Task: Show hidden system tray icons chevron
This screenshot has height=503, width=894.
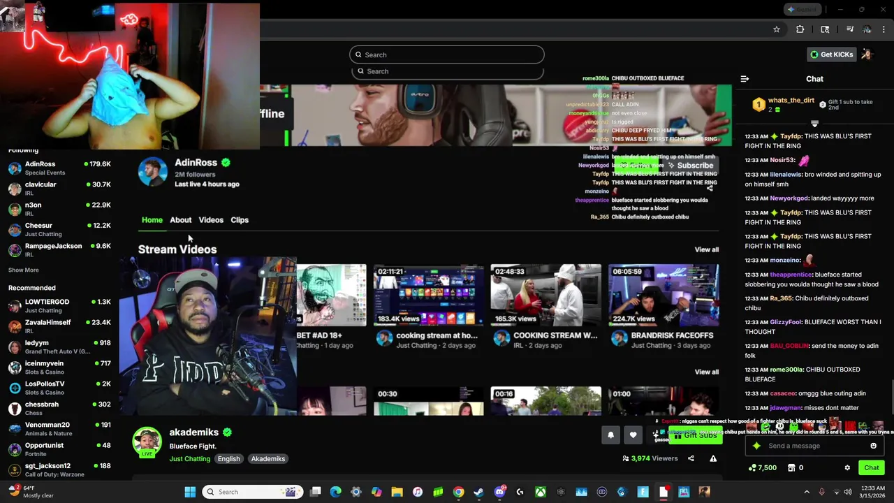Action: click(807, 492)
